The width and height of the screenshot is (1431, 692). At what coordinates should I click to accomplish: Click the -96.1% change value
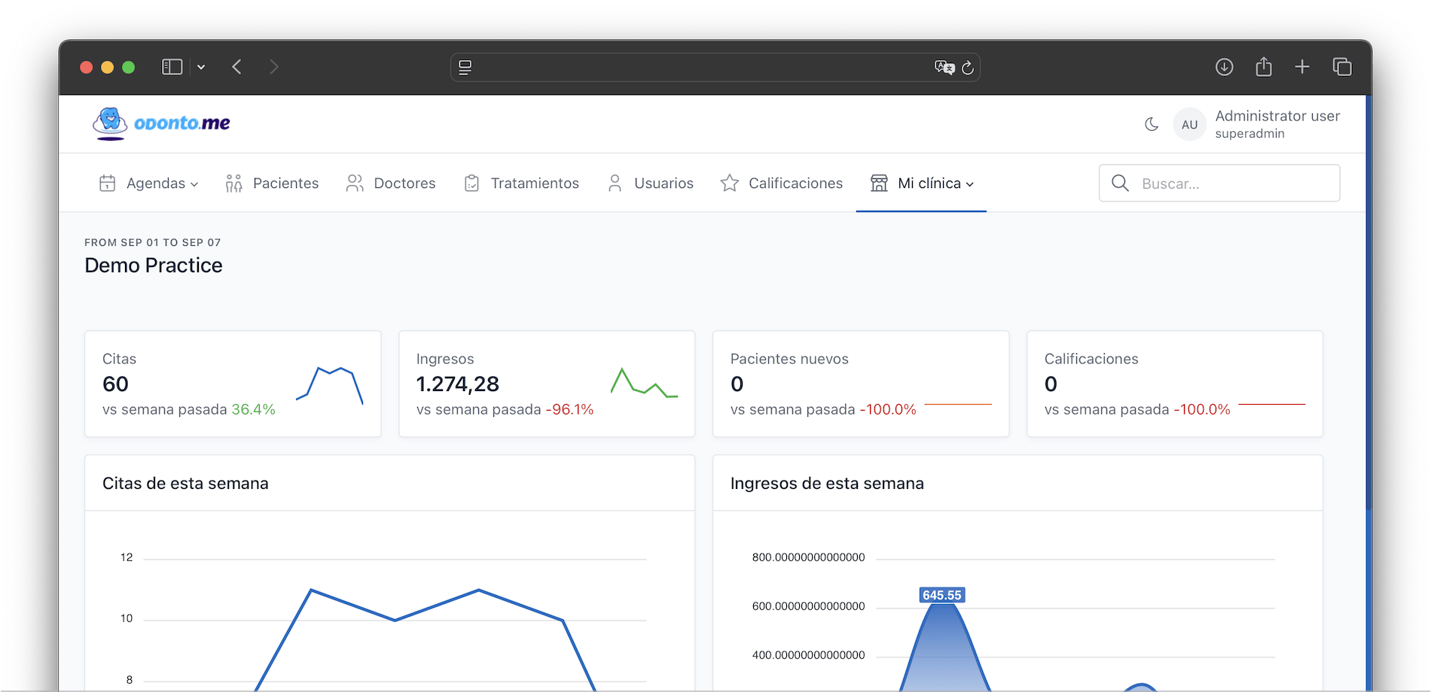[569, 409]
